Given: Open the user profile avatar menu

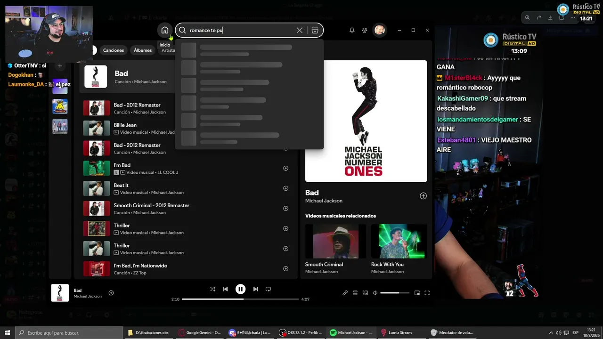Looking at the screenshot, I should click(380, 30).
